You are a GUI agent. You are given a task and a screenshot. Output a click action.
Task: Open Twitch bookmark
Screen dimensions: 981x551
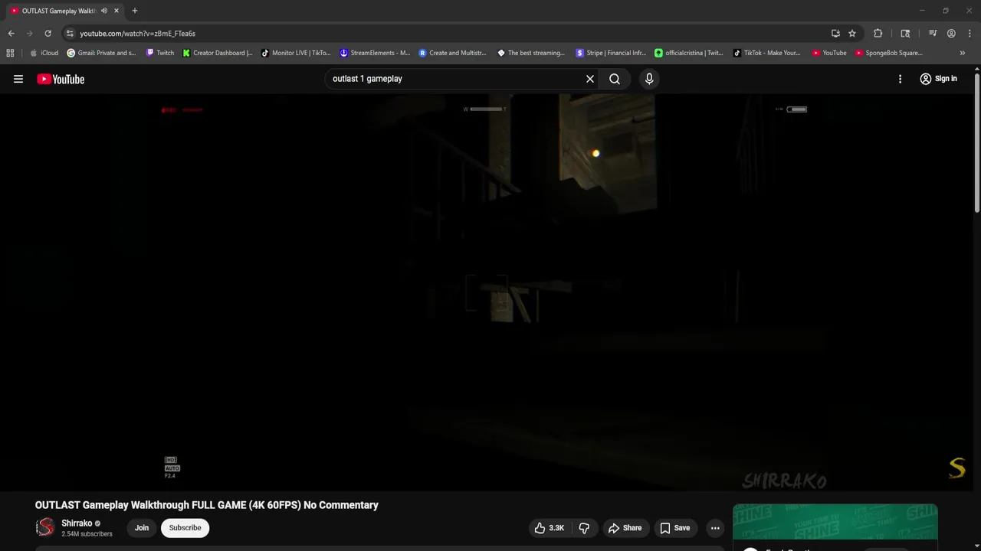pyautogui.click(x=160, y=53)
